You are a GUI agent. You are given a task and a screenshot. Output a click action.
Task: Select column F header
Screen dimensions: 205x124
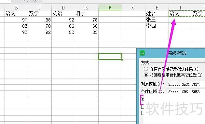pos(110,8)
